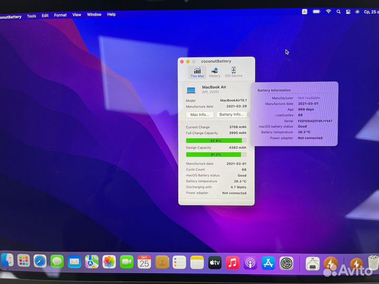
Task: Open App Store from the Dock
Action: coord(268,263)
